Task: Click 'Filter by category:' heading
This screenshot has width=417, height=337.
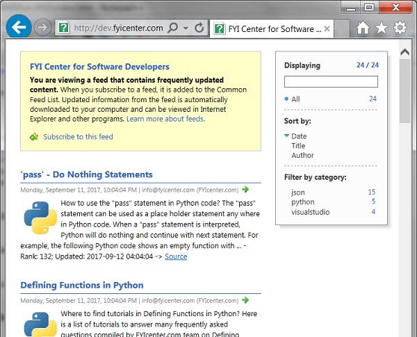Action: click(315, 177)
